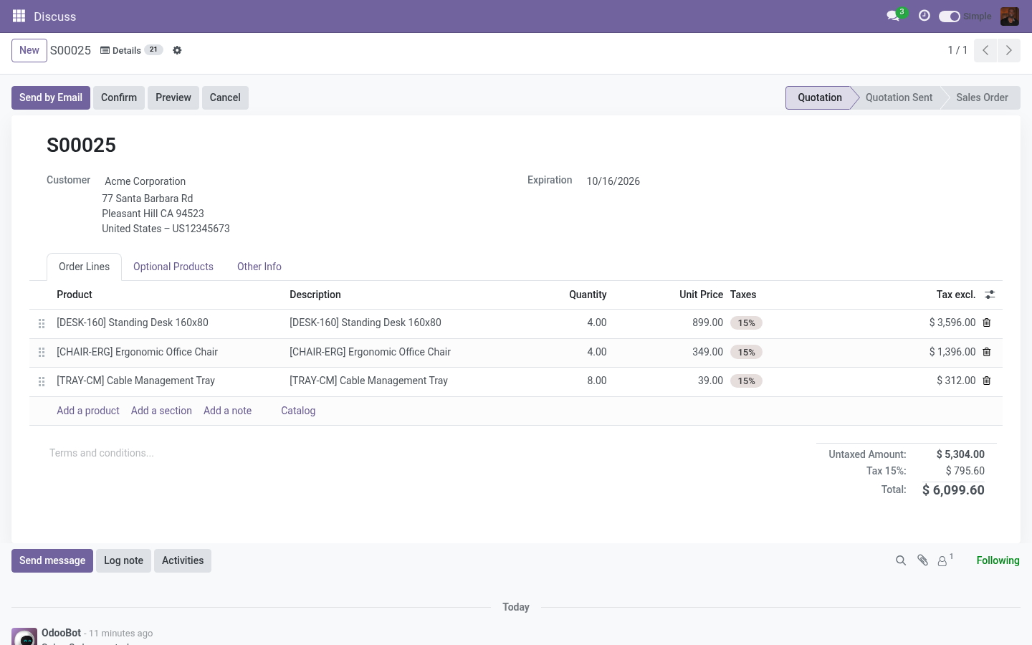Open attachments paperclip icon
The height and width of the screenshot is (645, 1032).
tap(923, 560)
